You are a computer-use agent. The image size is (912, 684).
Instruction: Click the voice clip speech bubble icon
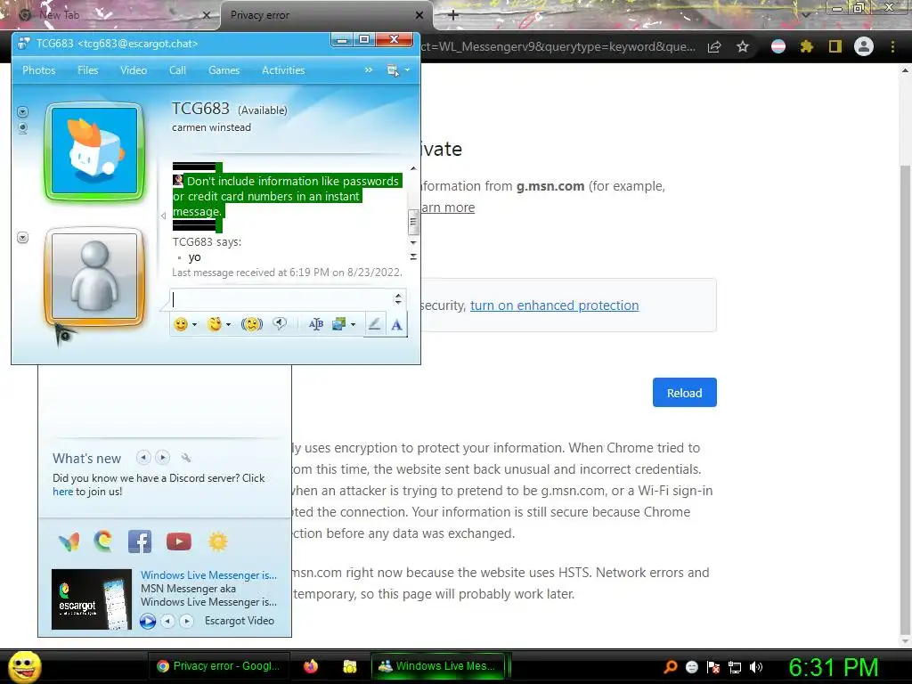pos(280,324)
